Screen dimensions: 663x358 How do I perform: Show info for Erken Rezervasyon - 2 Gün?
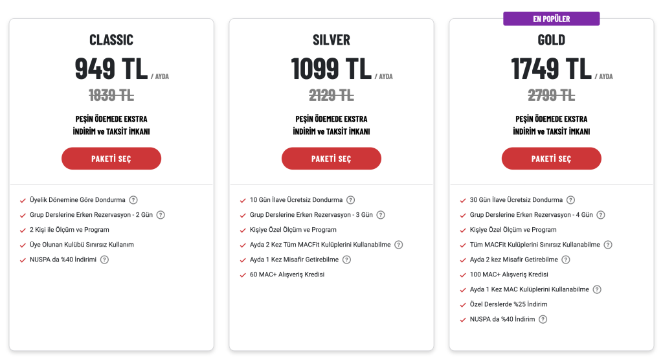coord(161,215)
